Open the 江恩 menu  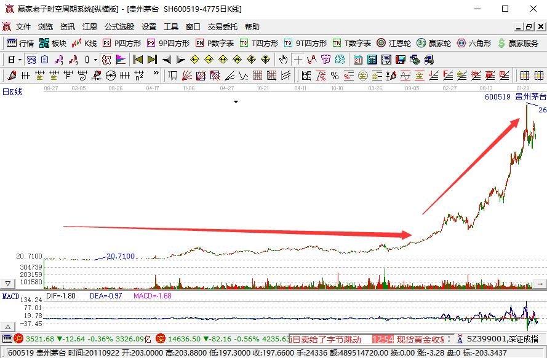coord(90,27)
